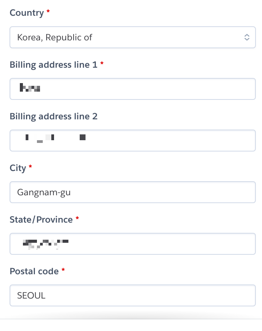Click the up-down chevron icon in Country selector
This screenshot has width=262, height=331.
(247, 37)
